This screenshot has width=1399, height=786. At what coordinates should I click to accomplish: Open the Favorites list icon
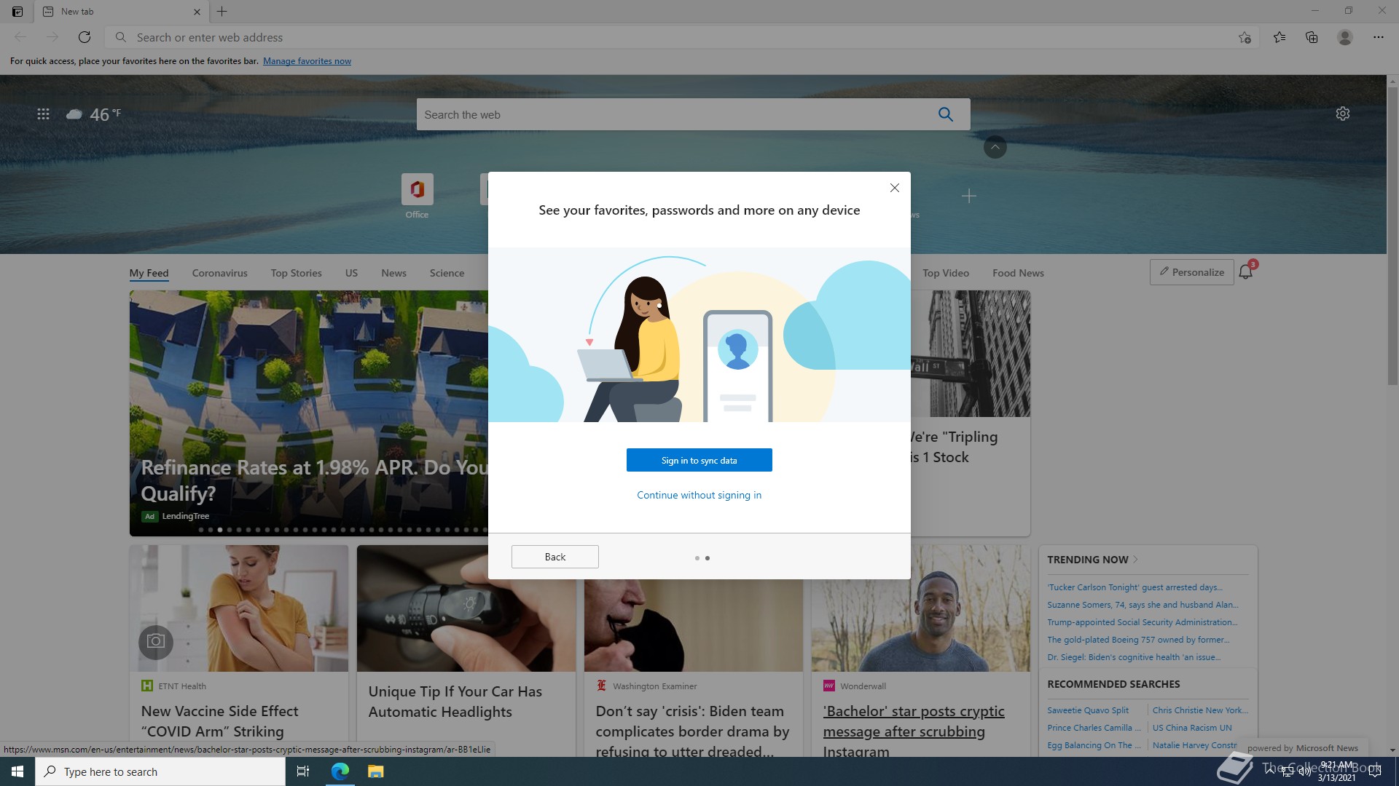tap(1280, 37)
